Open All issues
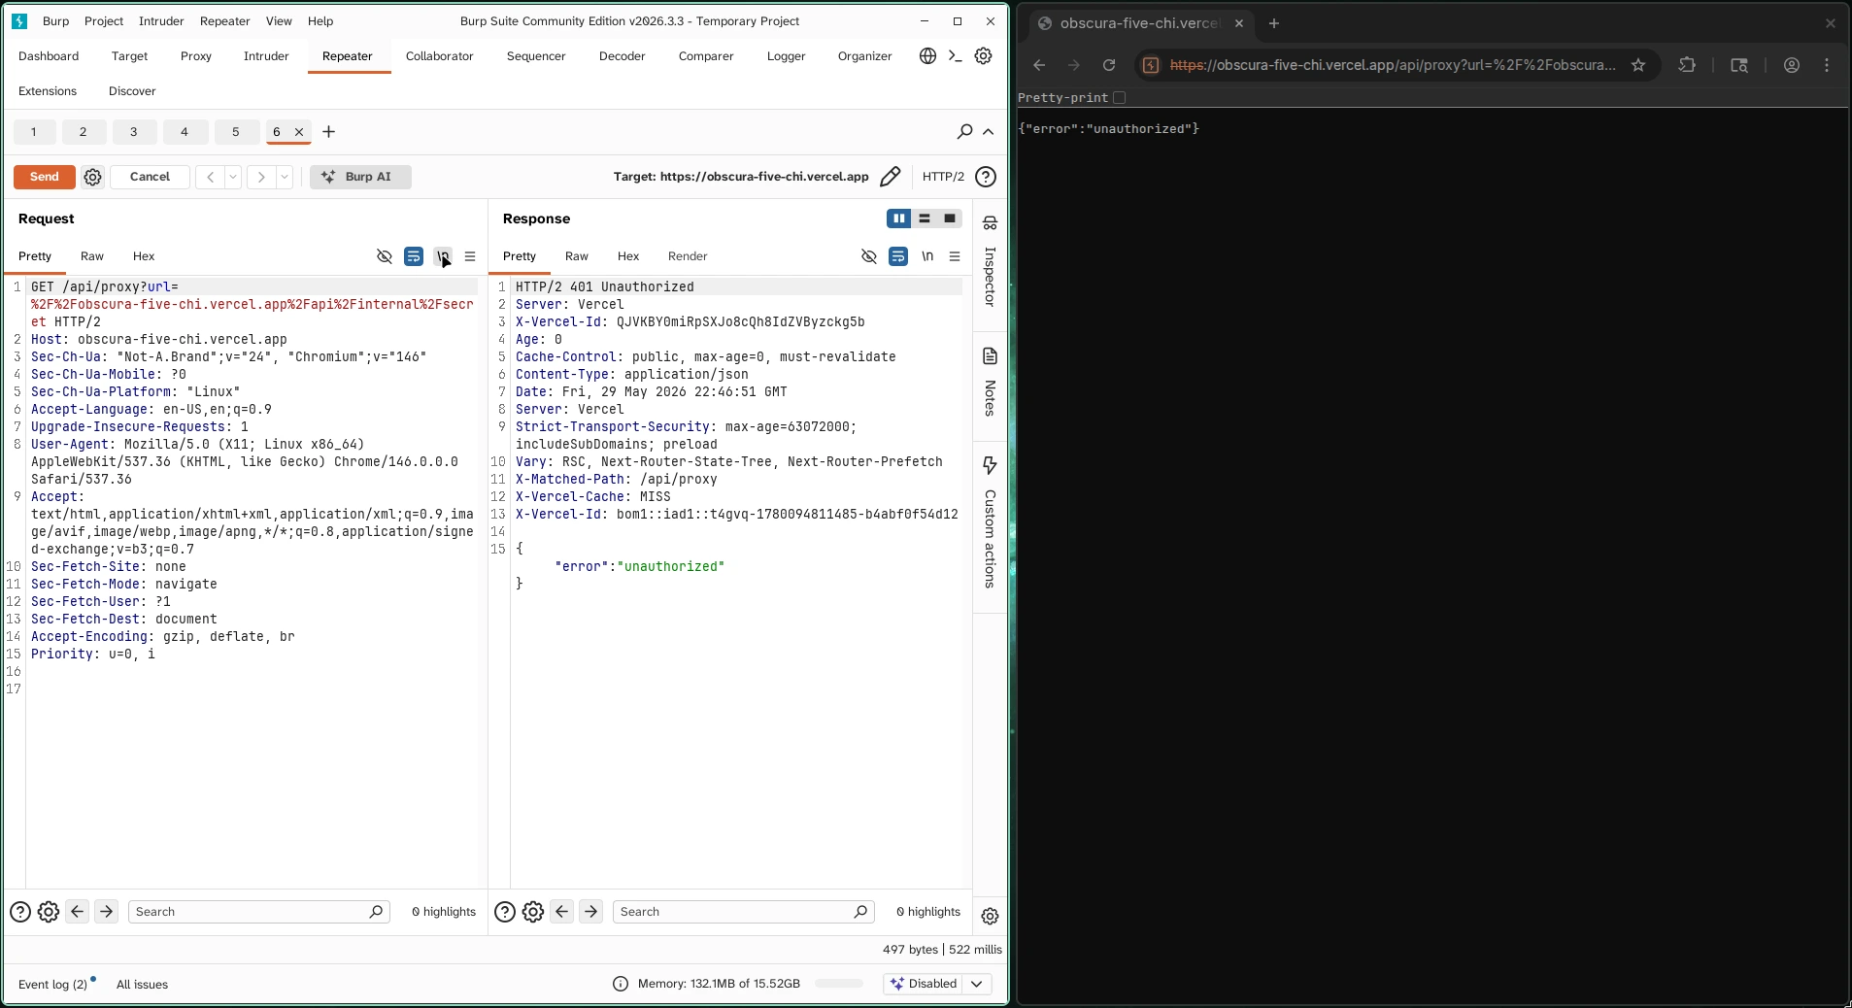Viewport: 1852px width, 1008px height. [x=142, y=985]
